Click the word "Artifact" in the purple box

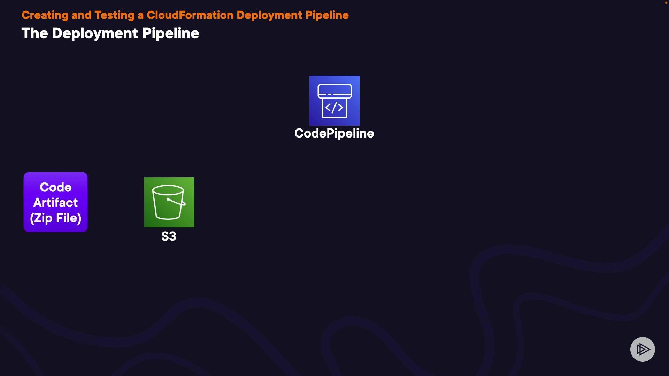coord(55,203)
